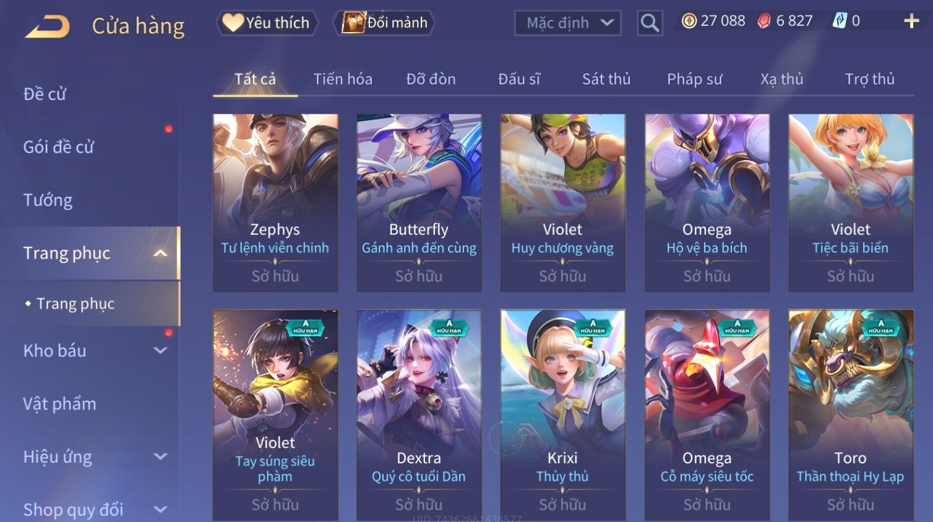Click the plus icon to add currency
Viewport: 933px width, 522px height.
pos(911,22)
